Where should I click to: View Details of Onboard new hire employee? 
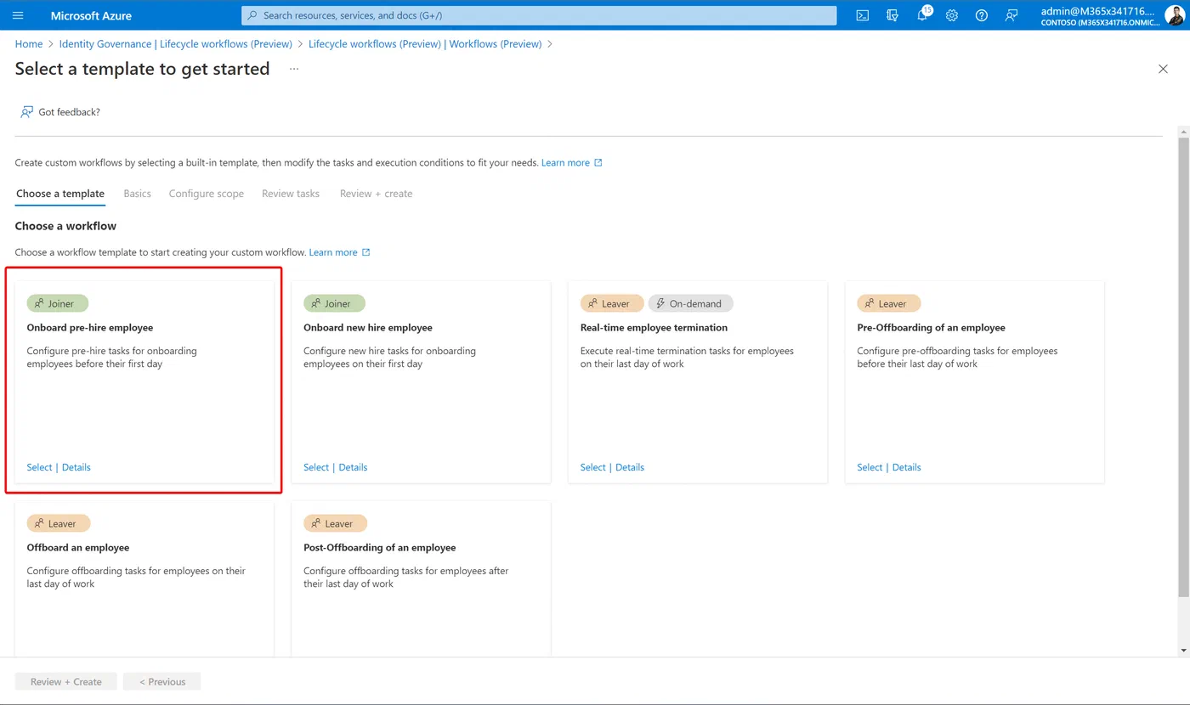click(x=354, y=467)
